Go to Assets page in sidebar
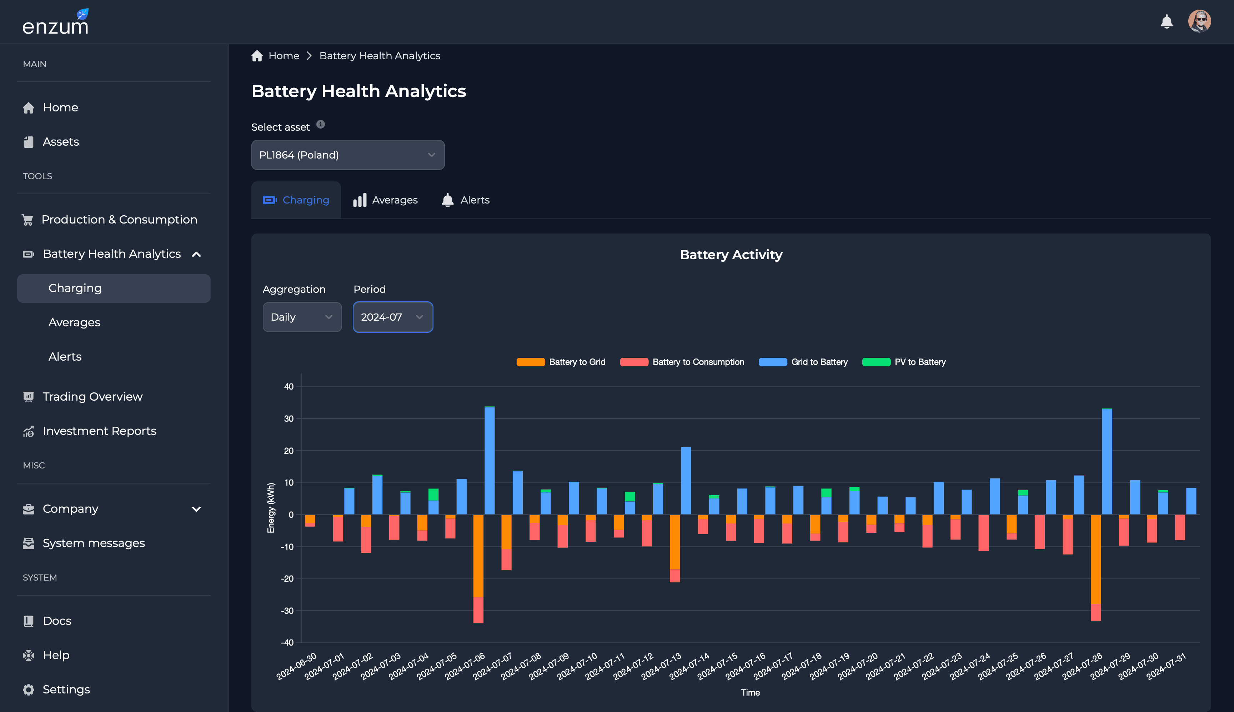The image size is (1234, 712). coord(61,142)
